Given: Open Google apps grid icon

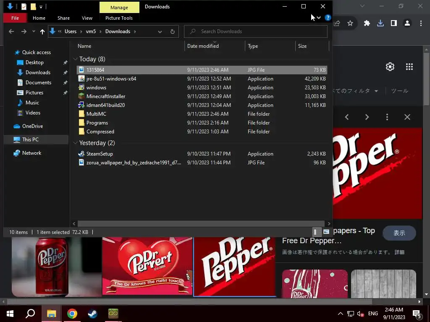Looking at the screenshot, I should [409, 67].
